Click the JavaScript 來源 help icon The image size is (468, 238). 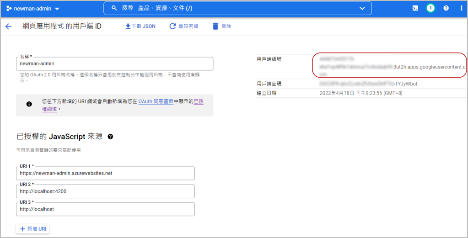110,137
